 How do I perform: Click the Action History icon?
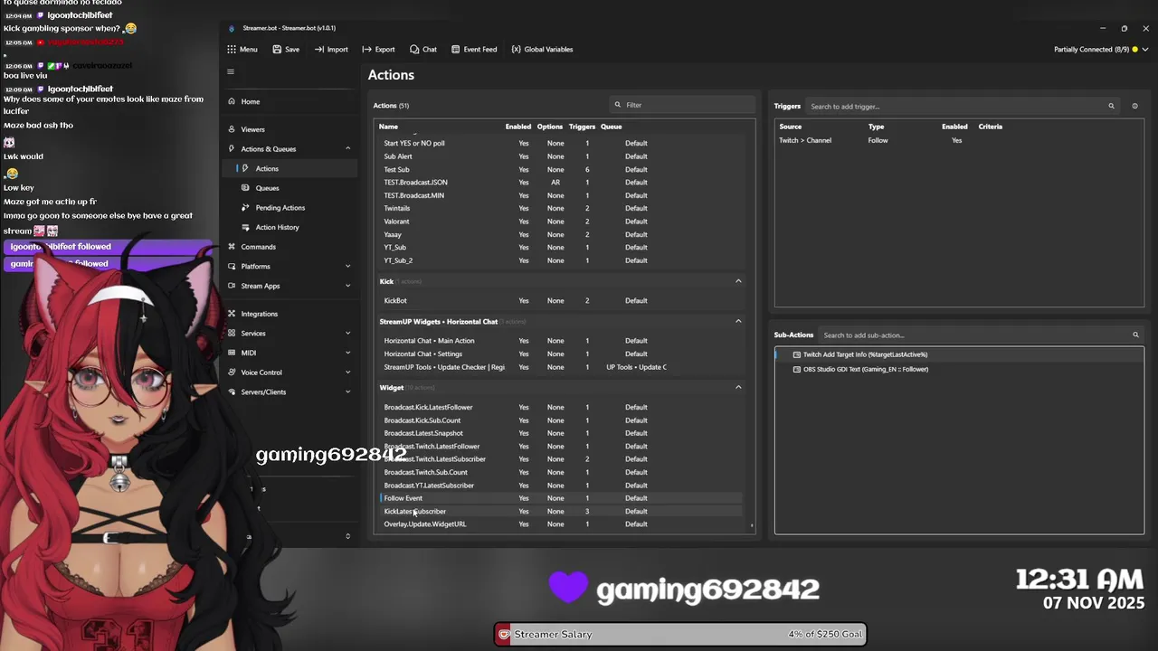point(246,227)
